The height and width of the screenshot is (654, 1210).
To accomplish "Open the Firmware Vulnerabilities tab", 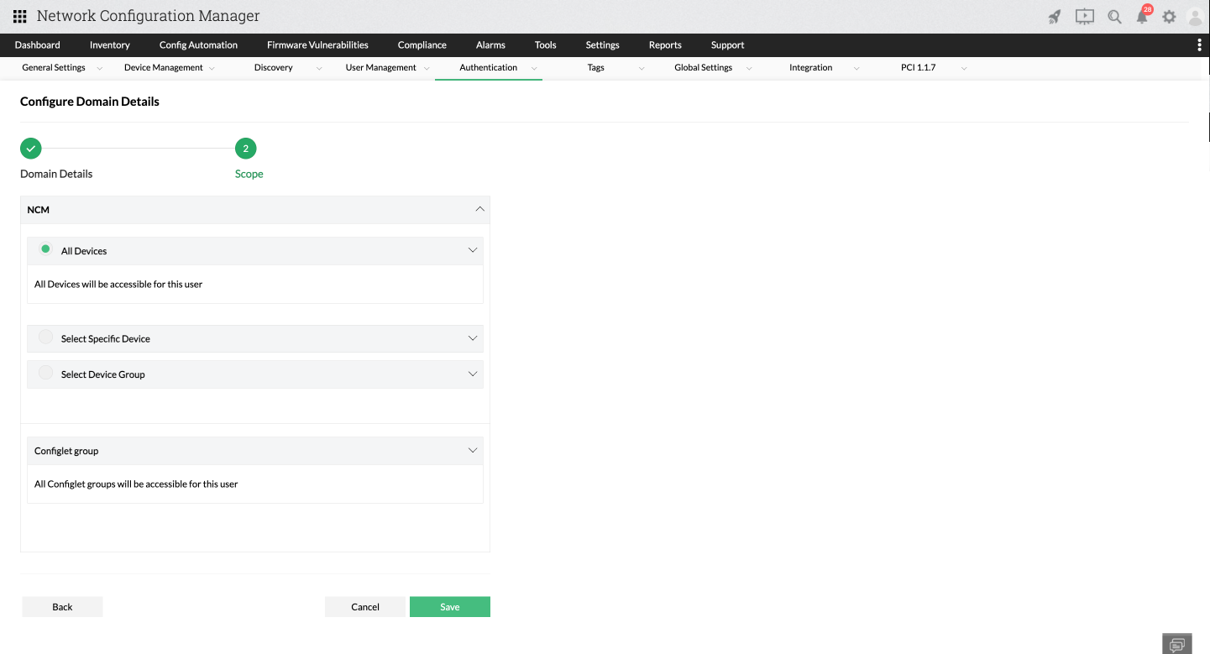I will click(317, 44).
